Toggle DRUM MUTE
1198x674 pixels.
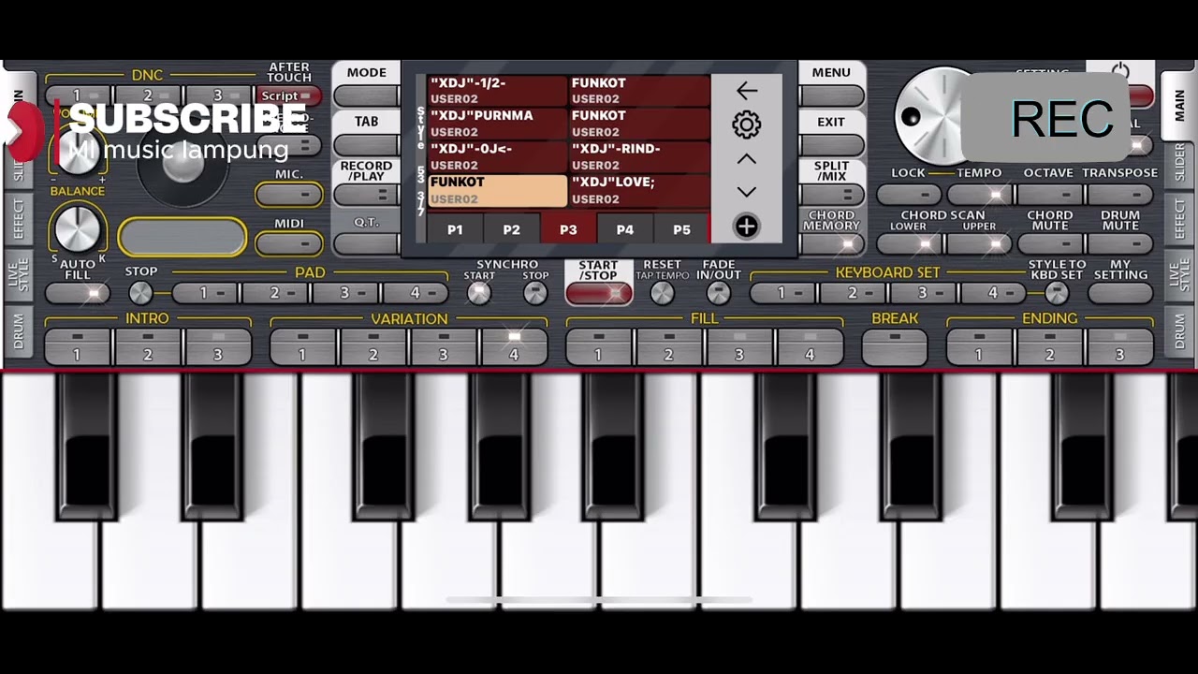pos(1120,244)
